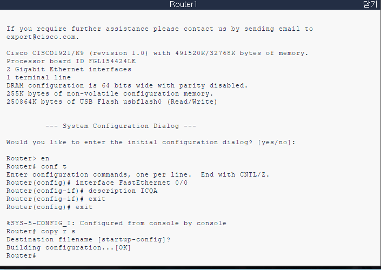Click the initial configuration dialog [yes/no] prompt
The width and height of the screenshot is (381, 270).
coord(151,142)
